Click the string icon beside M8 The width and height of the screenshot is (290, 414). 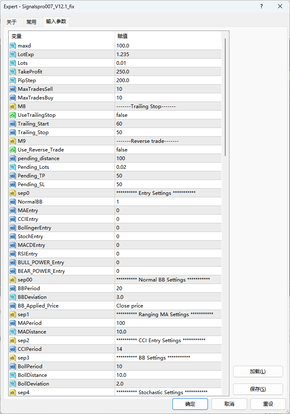point(13,106)
